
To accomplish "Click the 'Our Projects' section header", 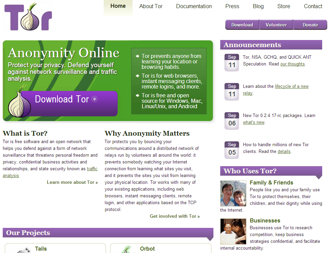I will pyautogui.click(x=108, y=233).
